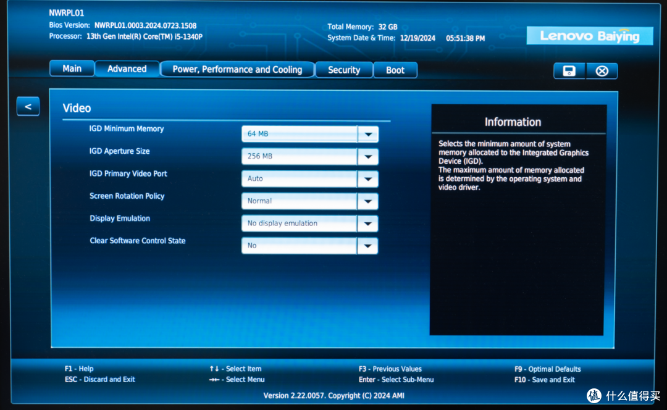Screen dimensions: 667x410
Task: Click the Information panel heading
Action: point(513,122)
